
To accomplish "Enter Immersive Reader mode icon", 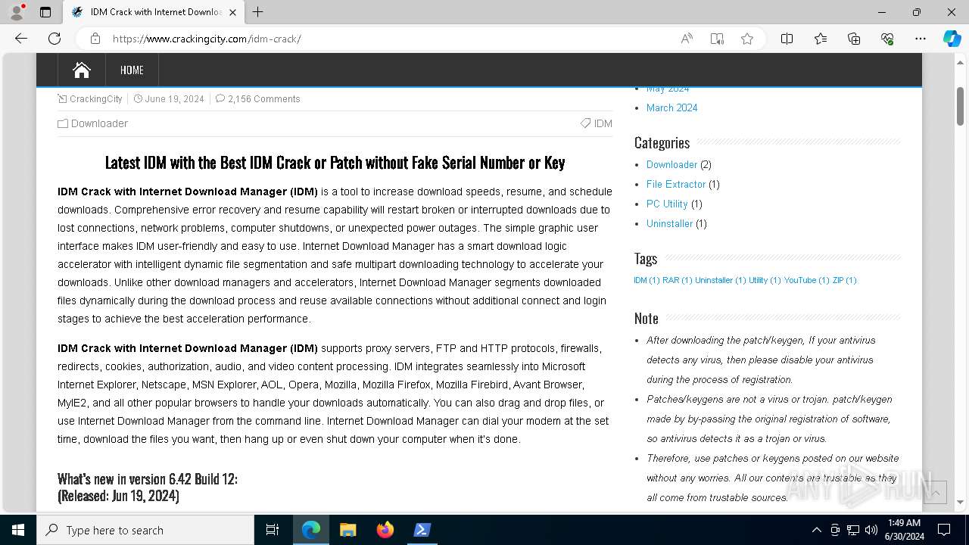I will tap(717, 39).
